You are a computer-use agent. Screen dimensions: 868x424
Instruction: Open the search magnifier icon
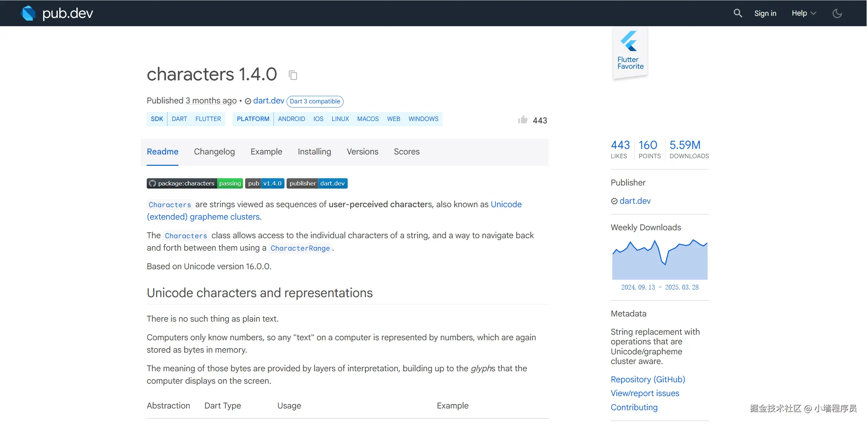(738, 13)
